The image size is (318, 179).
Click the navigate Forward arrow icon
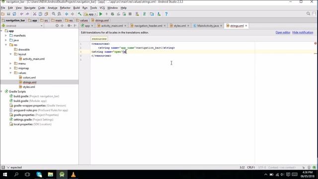pos(73,14)
